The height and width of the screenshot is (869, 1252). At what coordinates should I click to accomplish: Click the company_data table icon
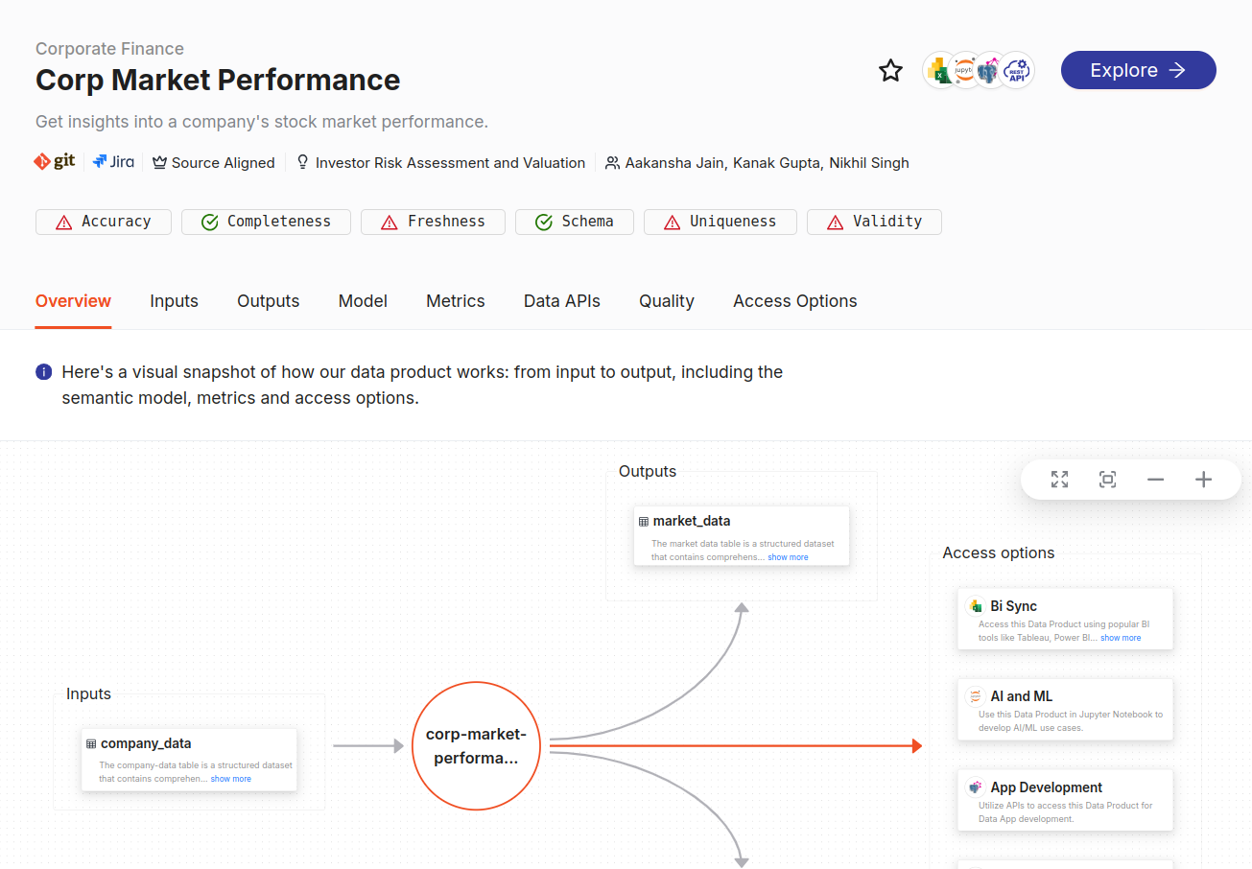click(91, 743)
